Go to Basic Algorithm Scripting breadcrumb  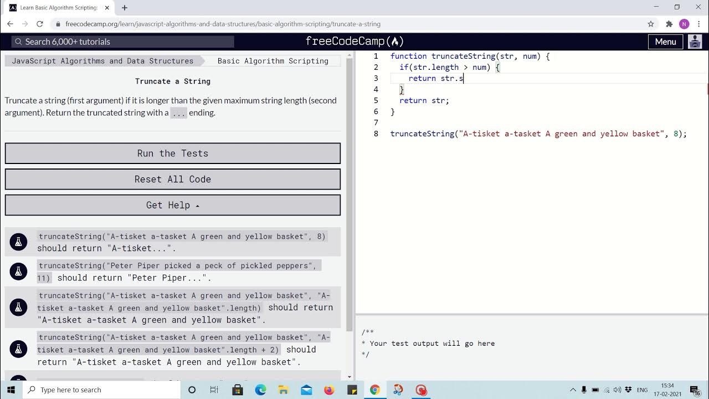coord(273,61)
